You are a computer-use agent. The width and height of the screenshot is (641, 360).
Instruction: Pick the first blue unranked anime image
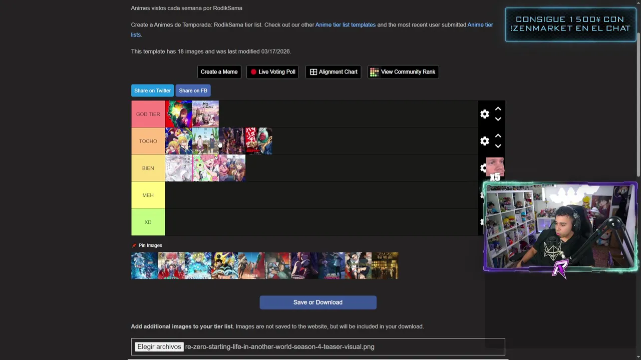pos(144,265)
